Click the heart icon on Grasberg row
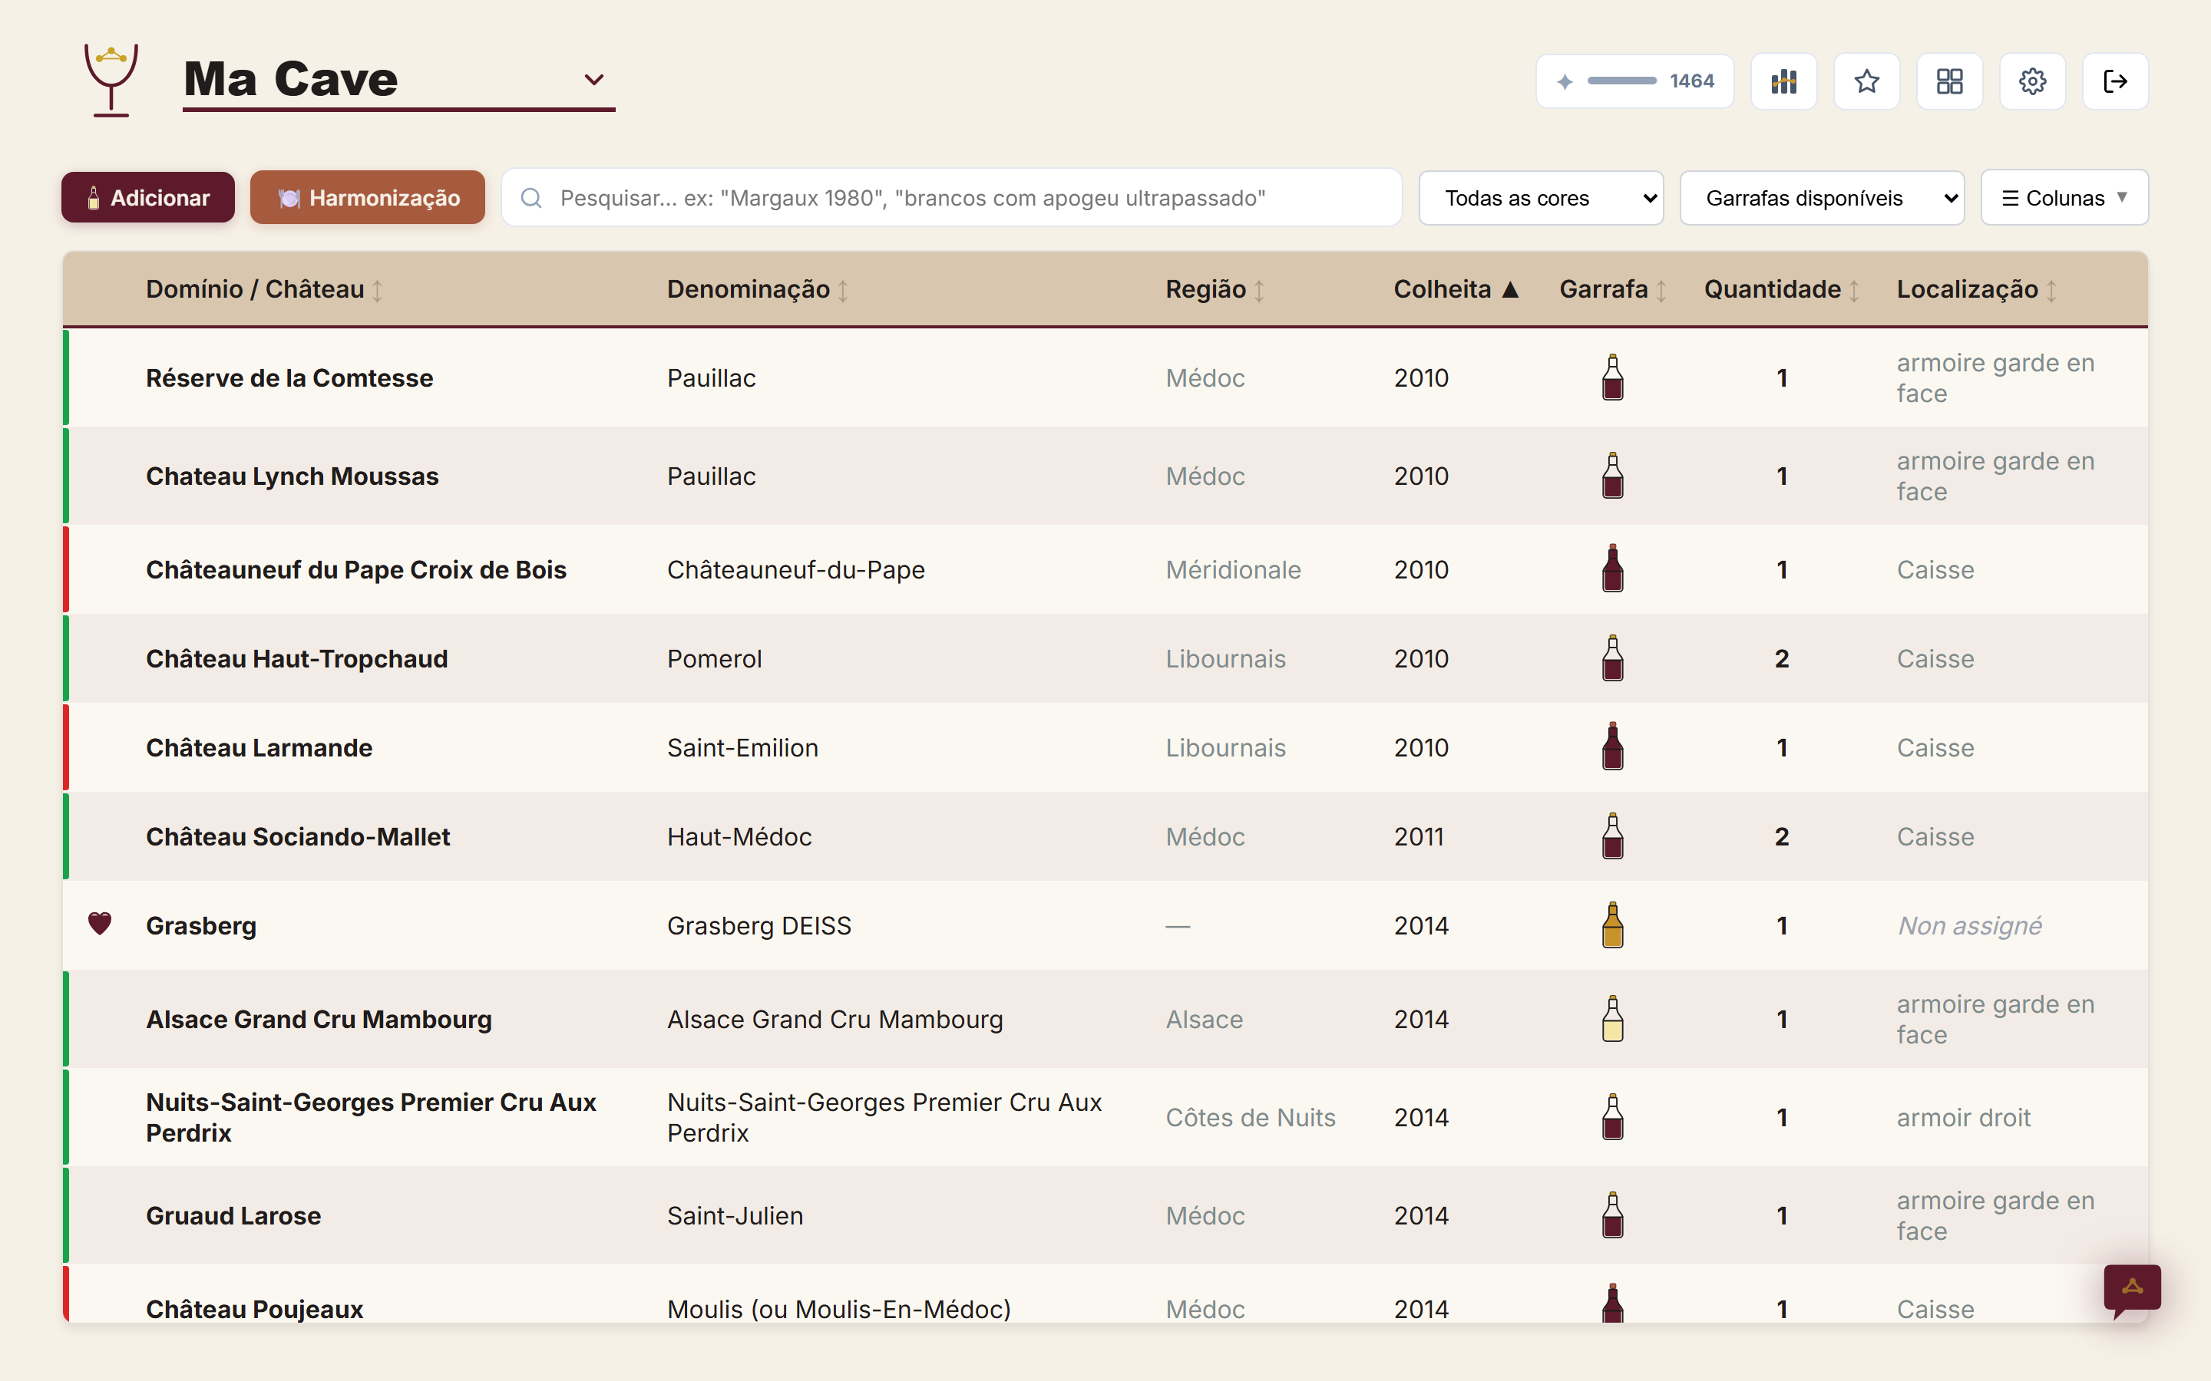This screenshot has height=1381, width=2211. (x=100, y=925)
